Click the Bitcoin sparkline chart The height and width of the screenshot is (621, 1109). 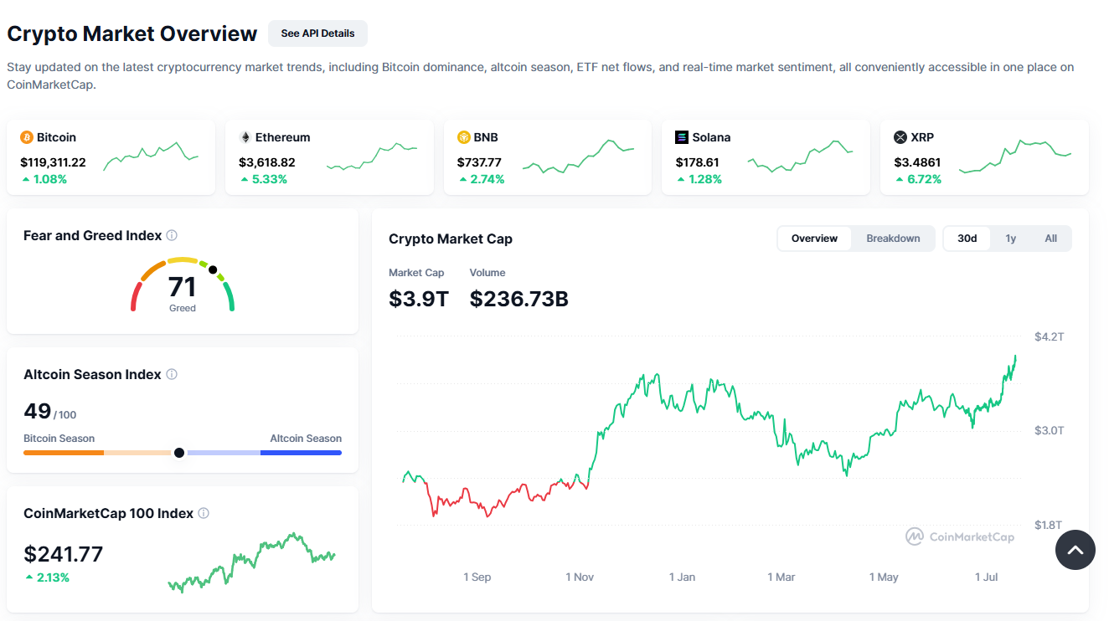point(151,156)
